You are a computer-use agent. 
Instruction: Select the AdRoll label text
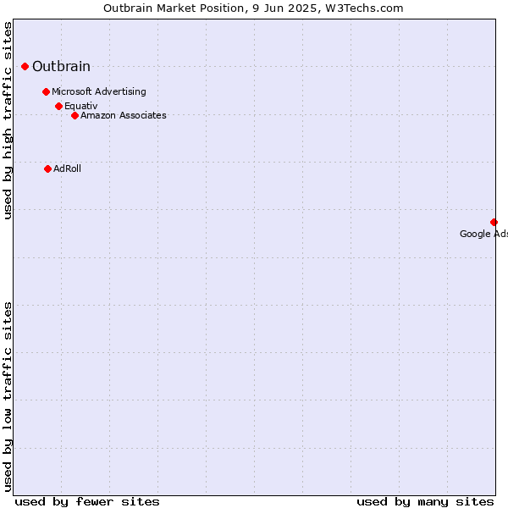pyautogui.click(x=67, y=168)
